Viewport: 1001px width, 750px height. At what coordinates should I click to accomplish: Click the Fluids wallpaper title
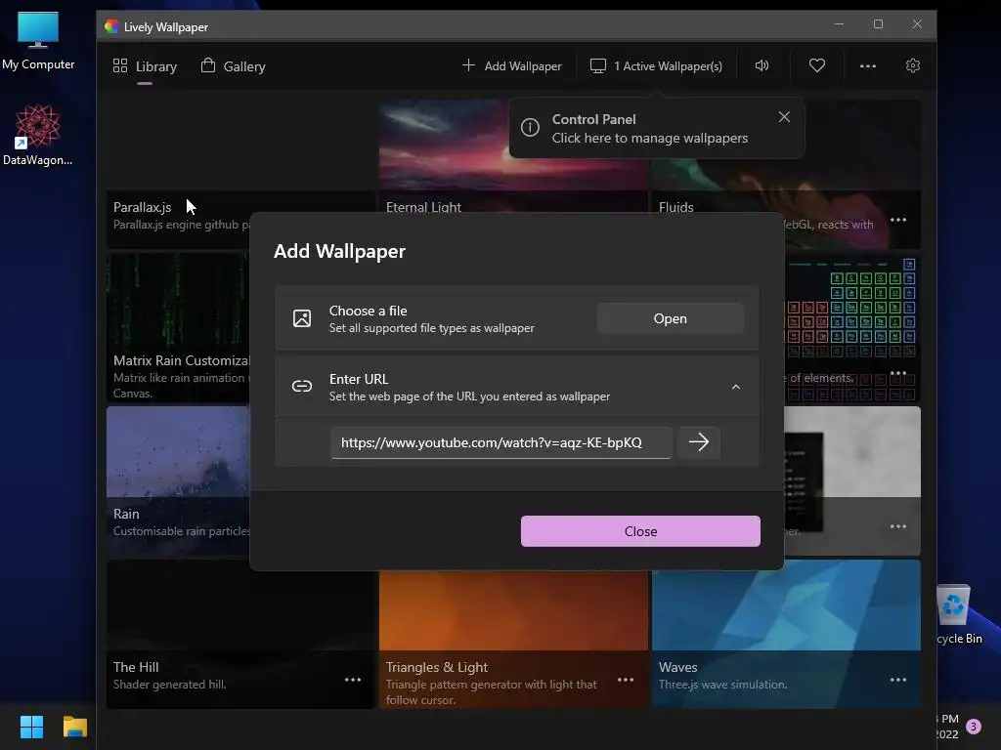(676, 207)
